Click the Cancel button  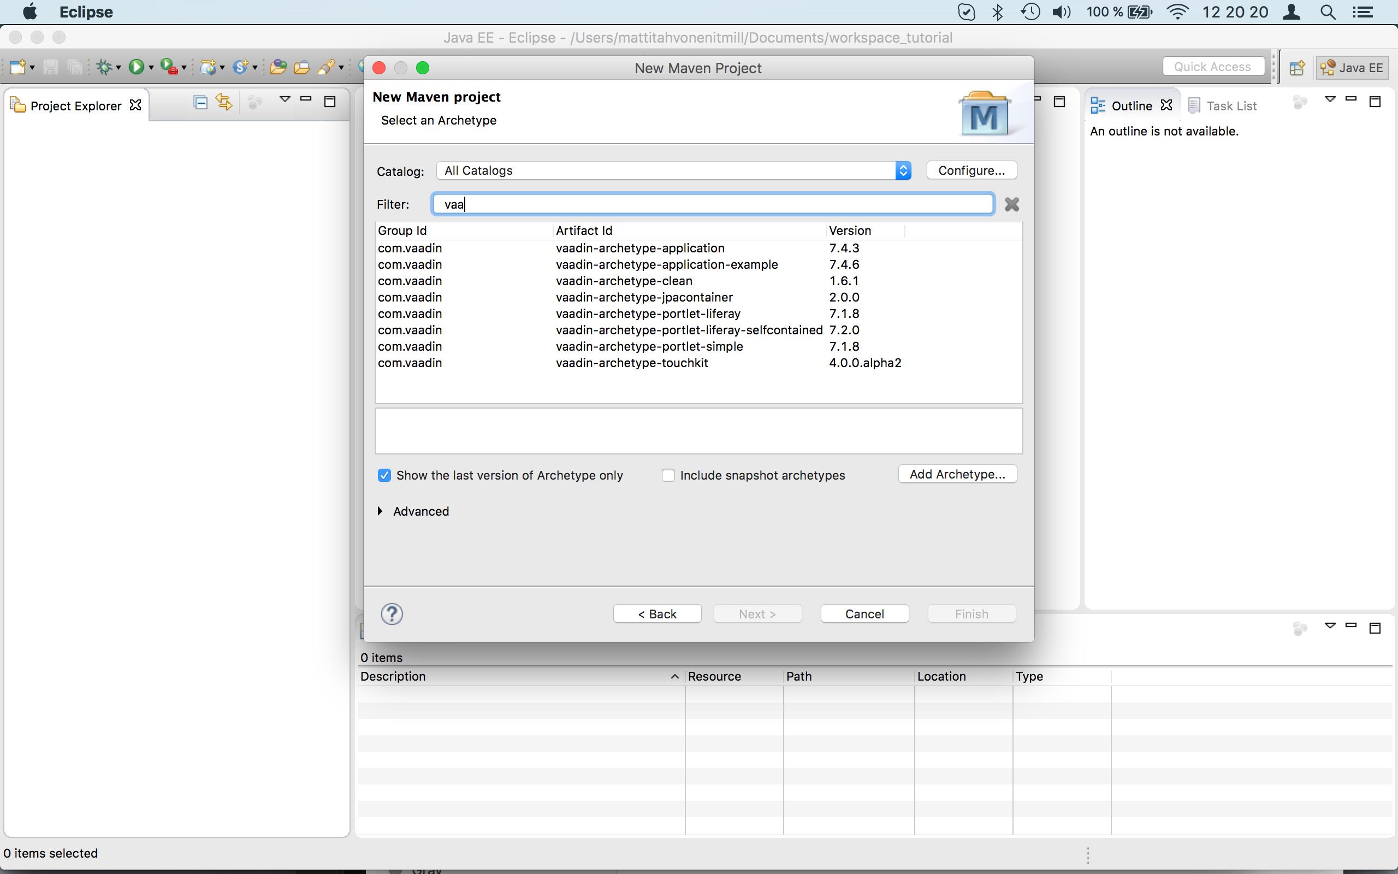(x=865, y=614)
